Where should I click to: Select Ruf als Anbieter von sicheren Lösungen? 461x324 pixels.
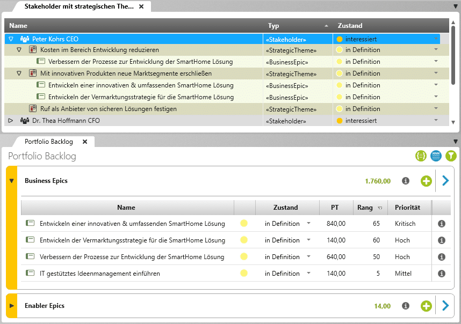108,109
